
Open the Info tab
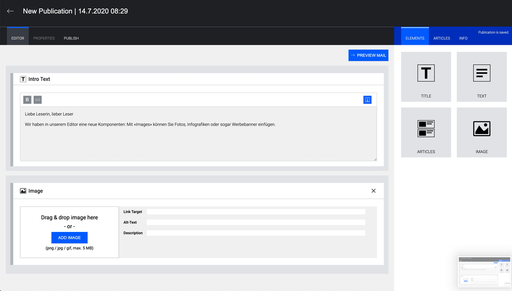tap(463, 38)
